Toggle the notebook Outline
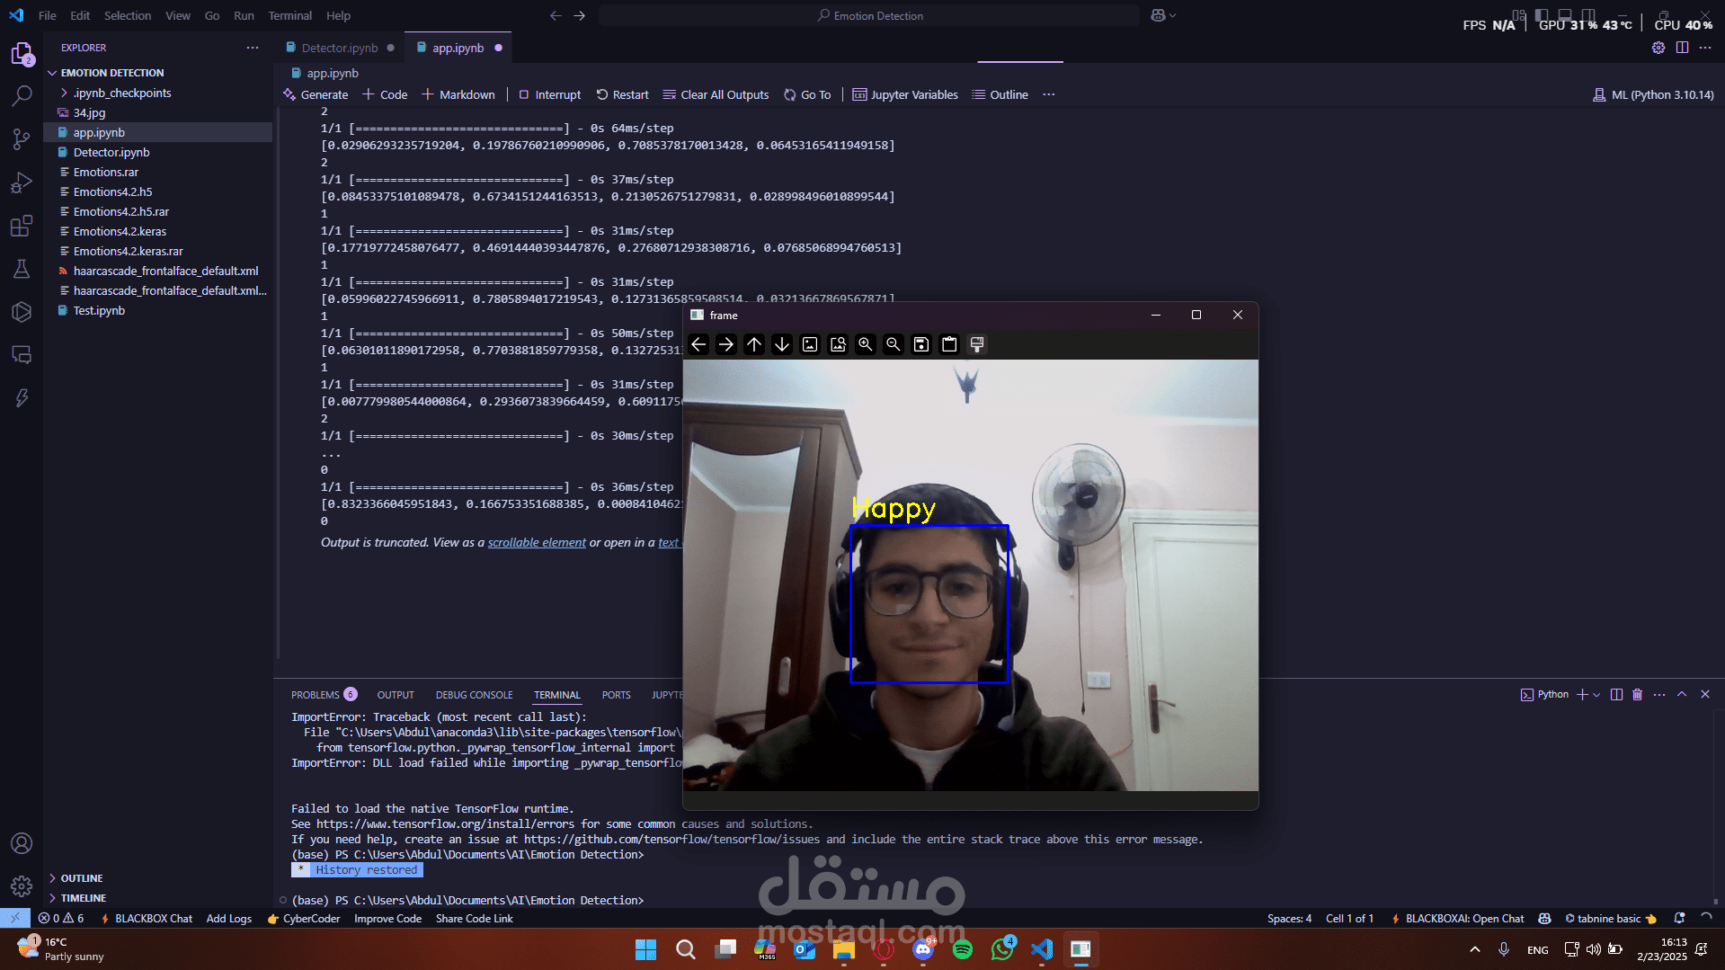Image resolution: width=1725 pixels, height=970 pixels. tap(1000, 94)
